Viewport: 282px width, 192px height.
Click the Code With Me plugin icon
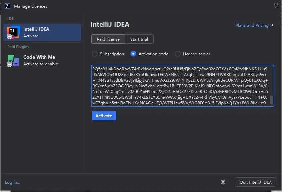13,60
